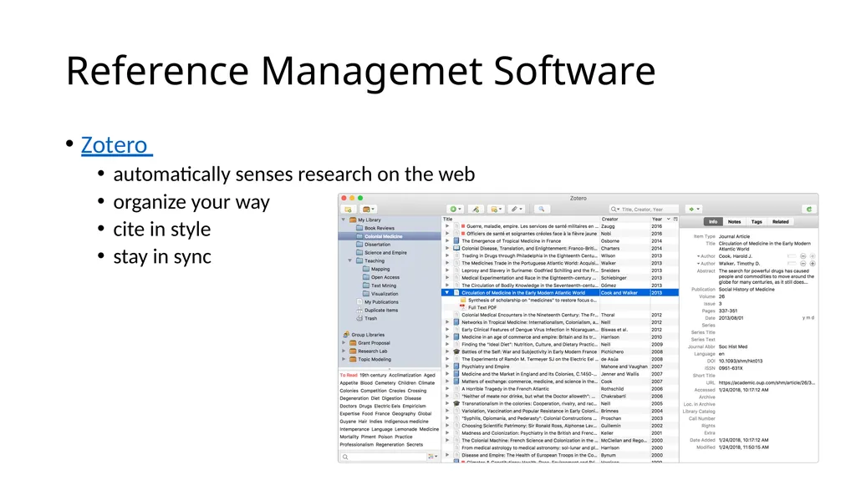
Task: Filter by the Electric Eels tag
Action: (387, 406)
